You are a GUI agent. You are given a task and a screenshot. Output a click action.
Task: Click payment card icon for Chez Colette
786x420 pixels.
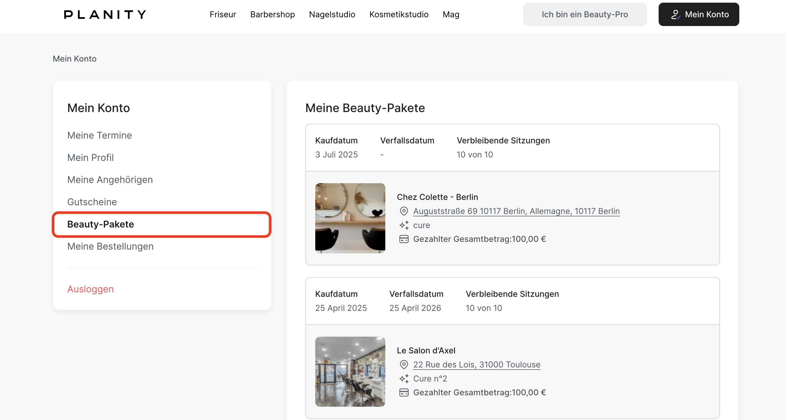(404, 239)
